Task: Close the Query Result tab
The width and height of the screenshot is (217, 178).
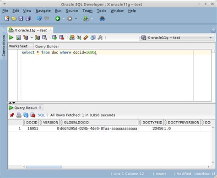Action: point(40,108)
